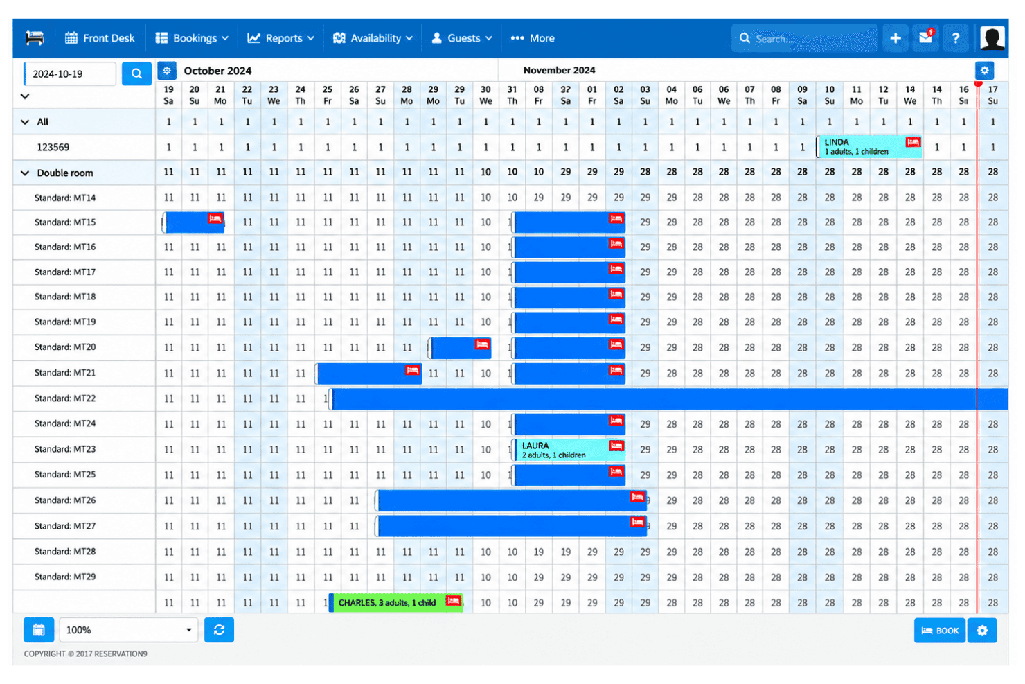Collapse the All group row

click(x=25, y=122)
